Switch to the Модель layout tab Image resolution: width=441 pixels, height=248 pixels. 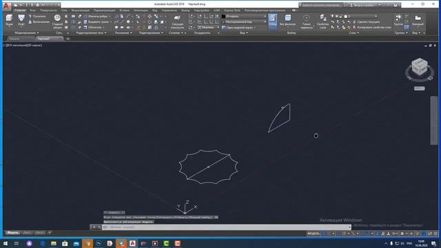[x=12, y=233]
